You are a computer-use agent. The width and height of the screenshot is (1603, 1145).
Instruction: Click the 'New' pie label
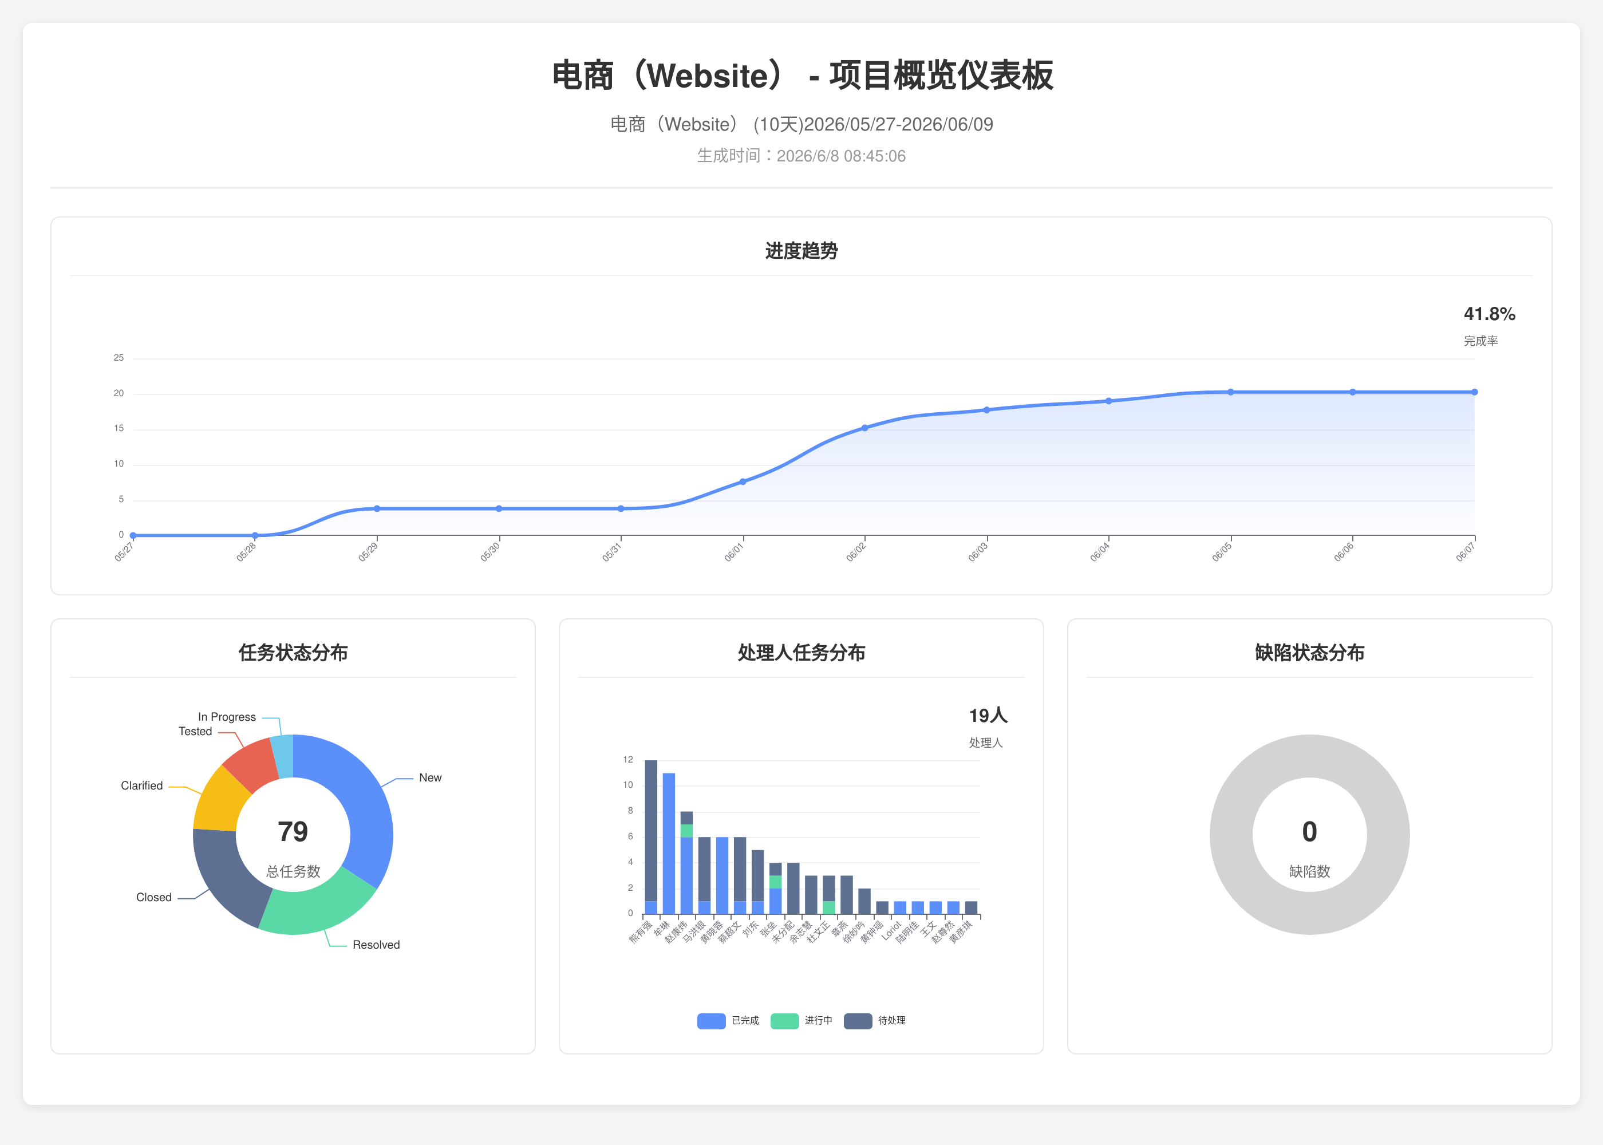(430, 777)
